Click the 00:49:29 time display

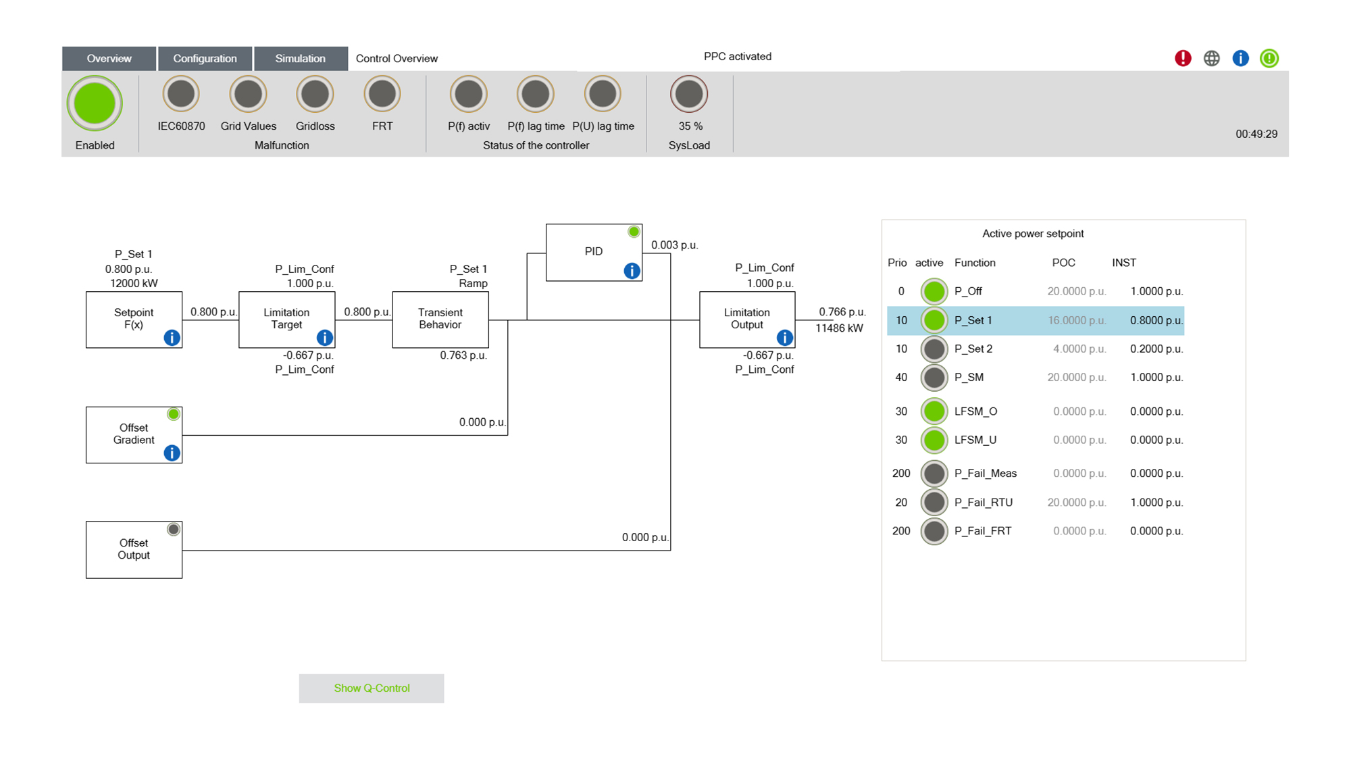pos(1256,134)
